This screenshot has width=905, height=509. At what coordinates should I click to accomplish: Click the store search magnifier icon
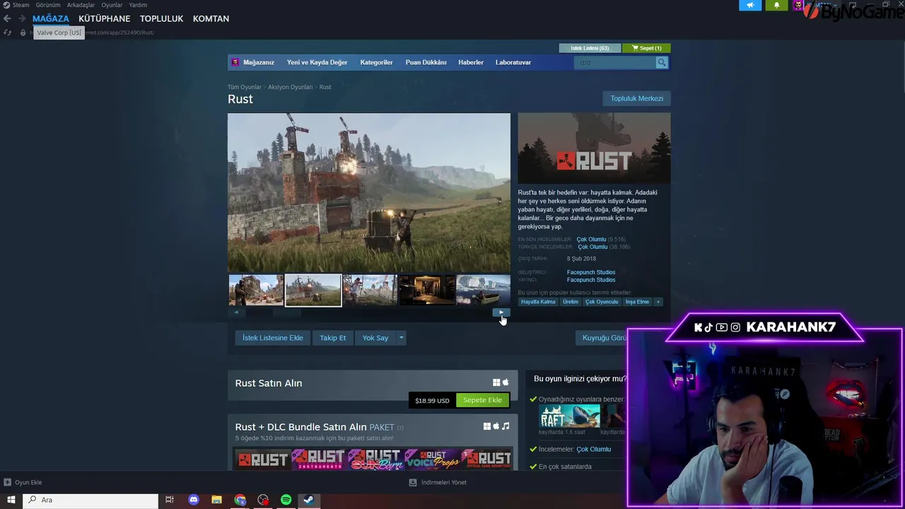pos(662,63)
